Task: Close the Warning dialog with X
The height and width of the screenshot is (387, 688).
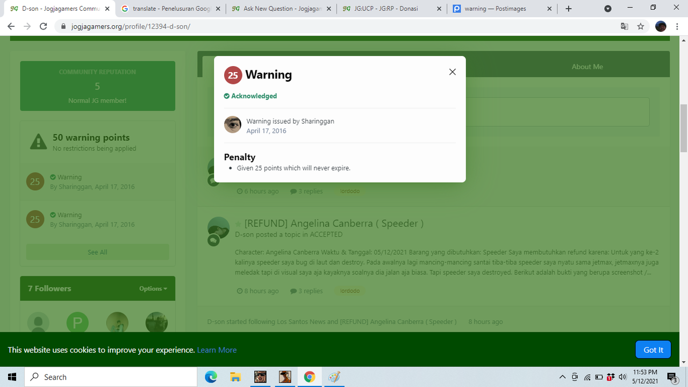Action: click(453, 72)
